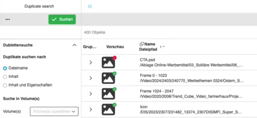Click the Dateipfad header label
257x118 pixels.
click(148, 49)
